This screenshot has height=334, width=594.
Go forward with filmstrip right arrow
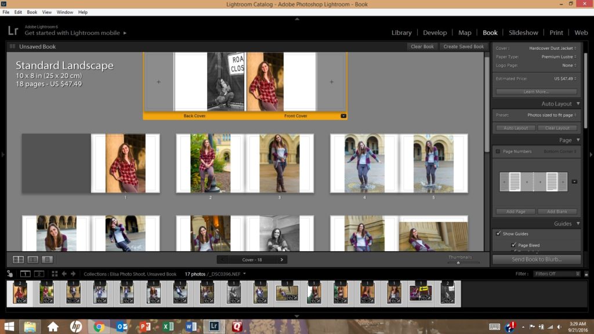[73, 274]
